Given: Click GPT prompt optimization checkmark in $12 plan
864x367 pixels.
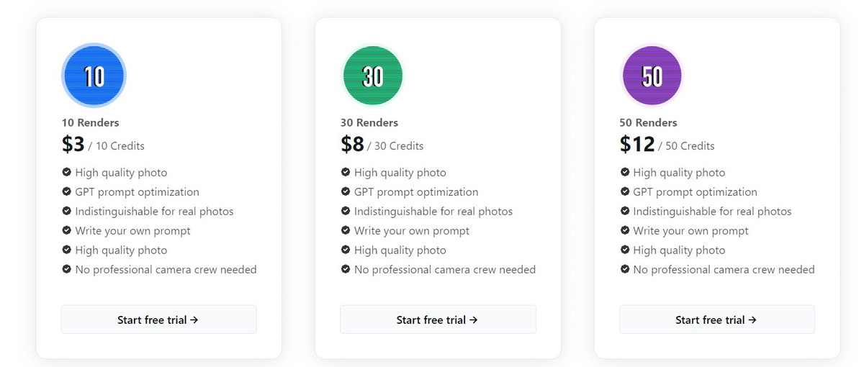Looking at the screenshot, I should [625, 192].
